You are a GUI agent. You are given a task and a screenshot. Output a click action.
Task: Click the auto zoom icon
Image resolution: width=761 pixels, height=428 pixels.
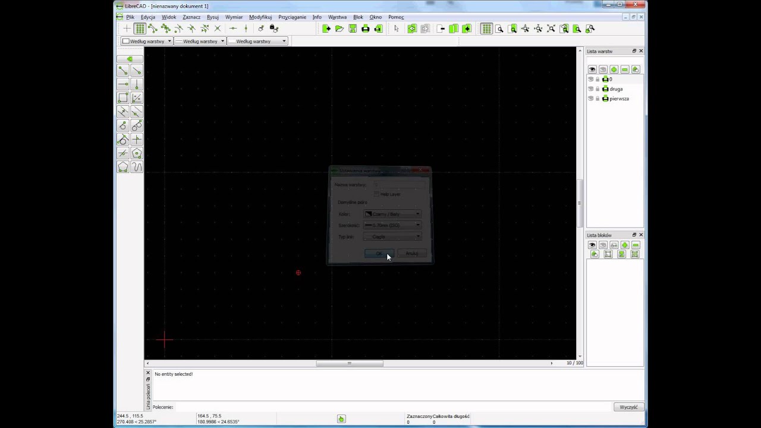click(x=551, y=29)
